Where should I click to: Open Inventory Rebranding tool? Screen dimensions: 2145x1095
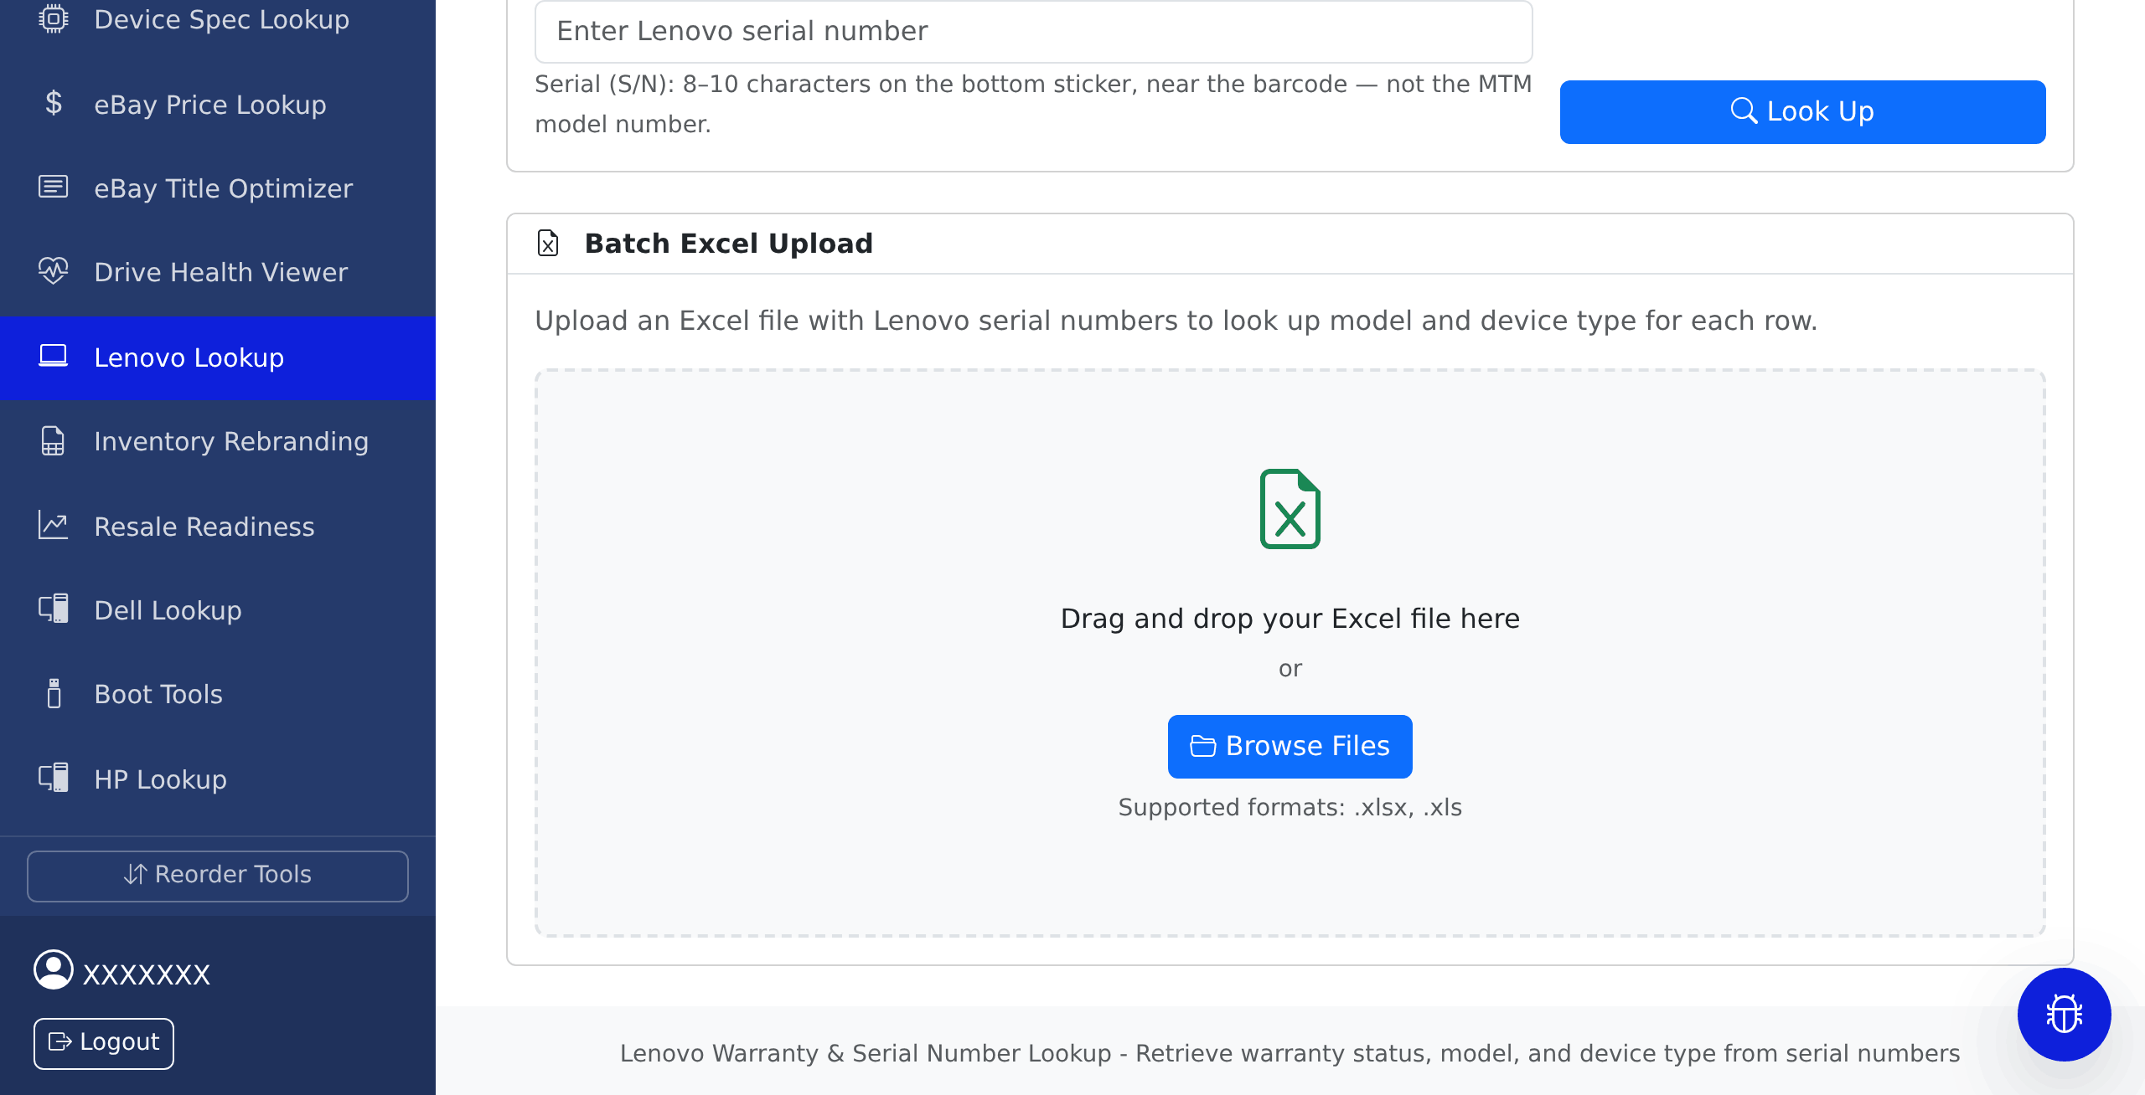[x=218, y=441]
